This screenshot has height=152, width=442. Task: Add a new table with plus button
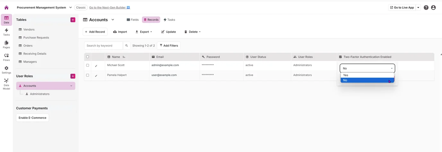[x=73, y=20]
